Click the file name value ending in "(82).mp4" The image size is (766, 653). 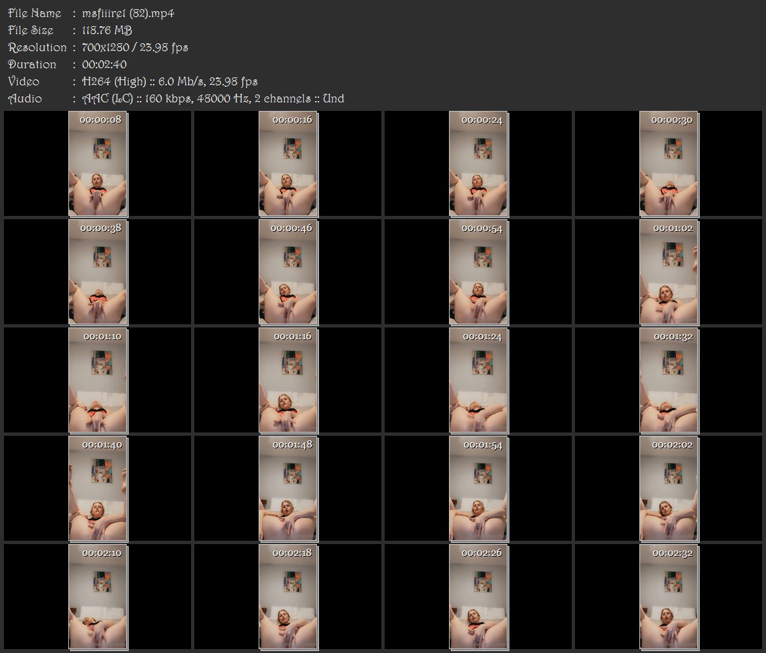128,13
